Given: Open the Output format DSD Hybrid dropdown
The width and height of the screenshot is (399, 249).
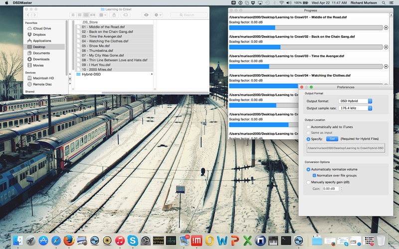Looking at the screenshot, I should click(355, 101).
